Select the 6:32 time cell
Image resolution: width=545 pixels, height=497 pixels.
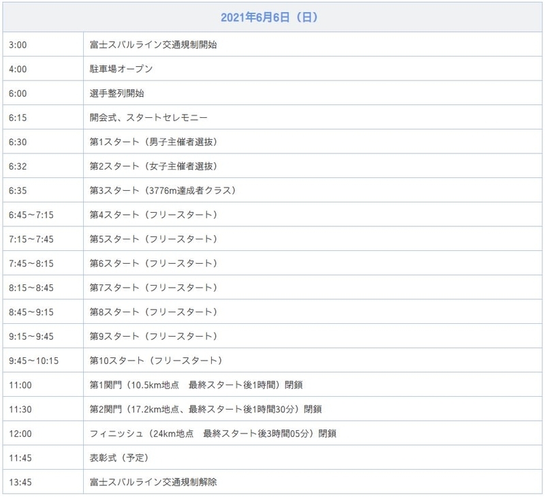point(43,166)
